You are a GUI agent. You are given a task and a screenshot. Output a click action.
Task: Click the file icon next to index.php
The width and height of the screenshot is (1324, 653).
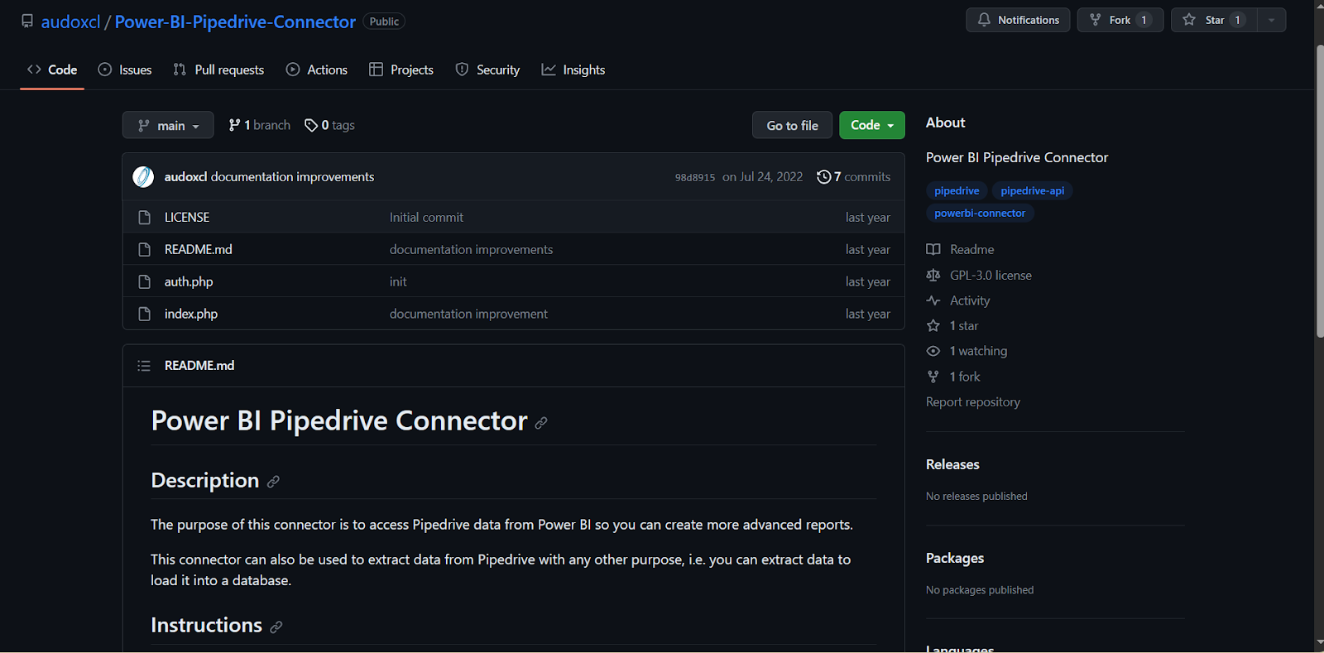tap(144, 314)
